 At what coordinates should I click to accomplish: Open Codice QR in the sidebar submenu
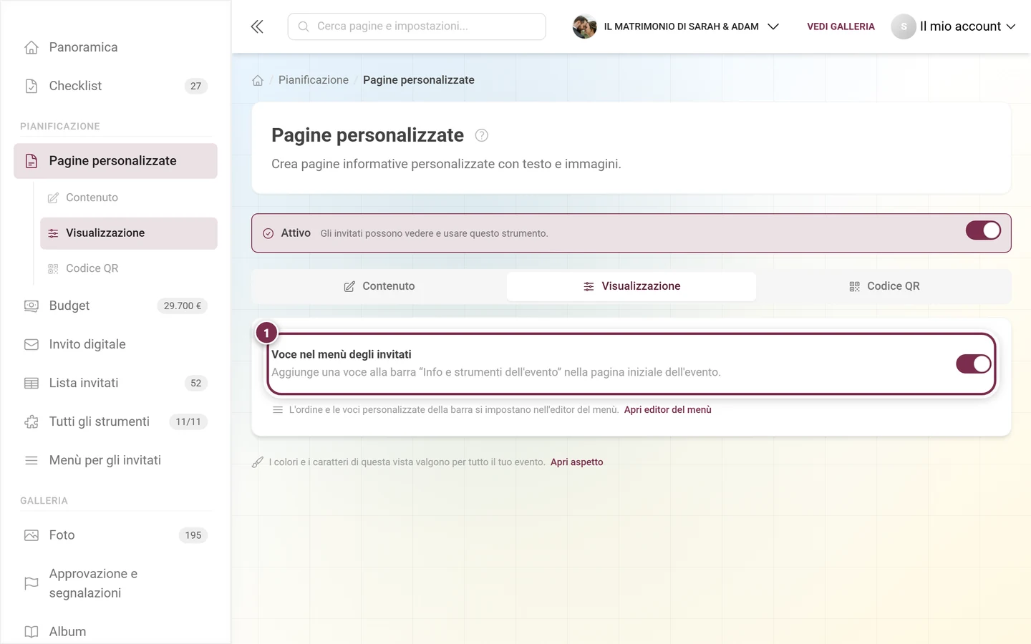tap(129, 268)
